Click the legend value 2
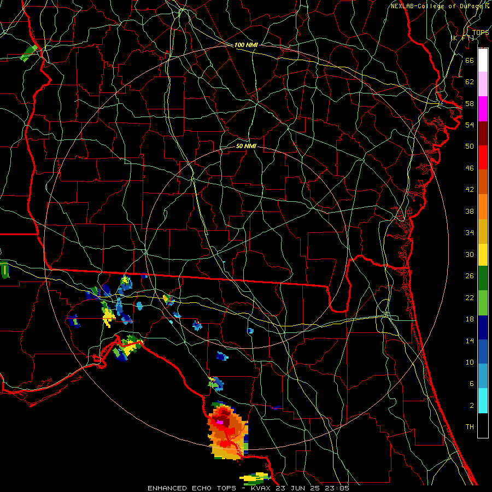The width and height of the screenshot is (492, 492). pyautogui.click(x=471, y=406)
